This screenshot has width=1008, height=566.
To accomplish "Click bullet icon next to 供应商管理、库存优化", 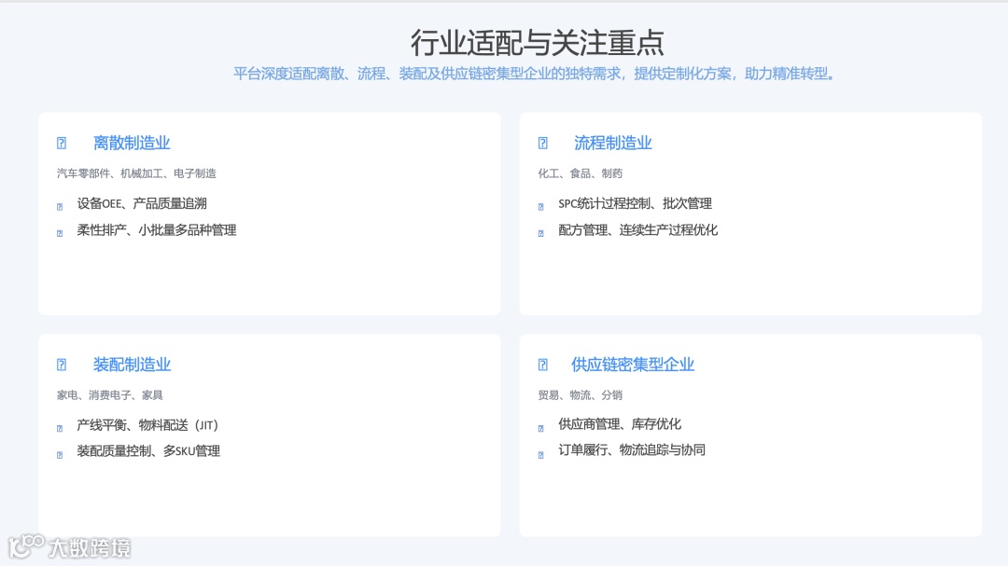I will 541,428.
